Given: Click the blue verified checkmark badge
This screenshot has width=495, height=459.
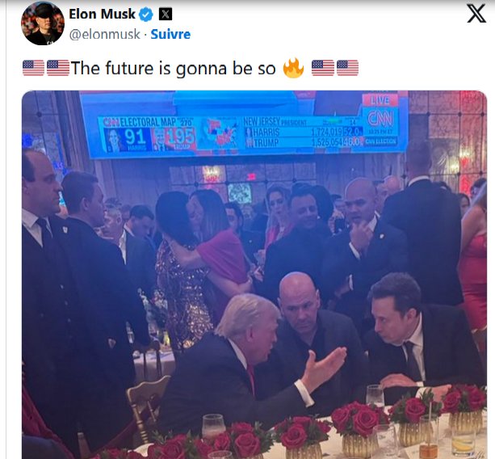Looking at the screenshot, I should click(146, 15).
